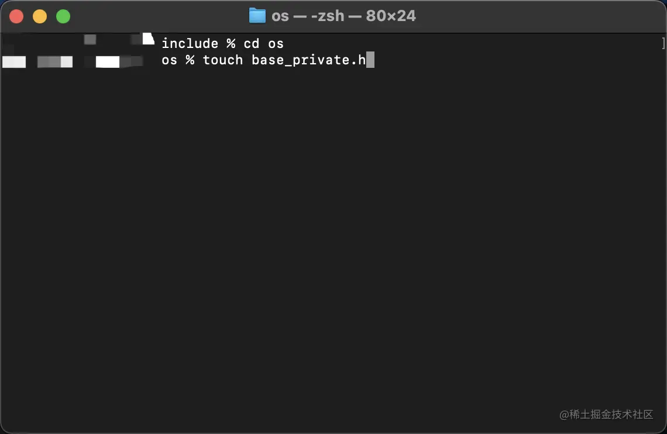Click the "cd" command on first line

252,43
